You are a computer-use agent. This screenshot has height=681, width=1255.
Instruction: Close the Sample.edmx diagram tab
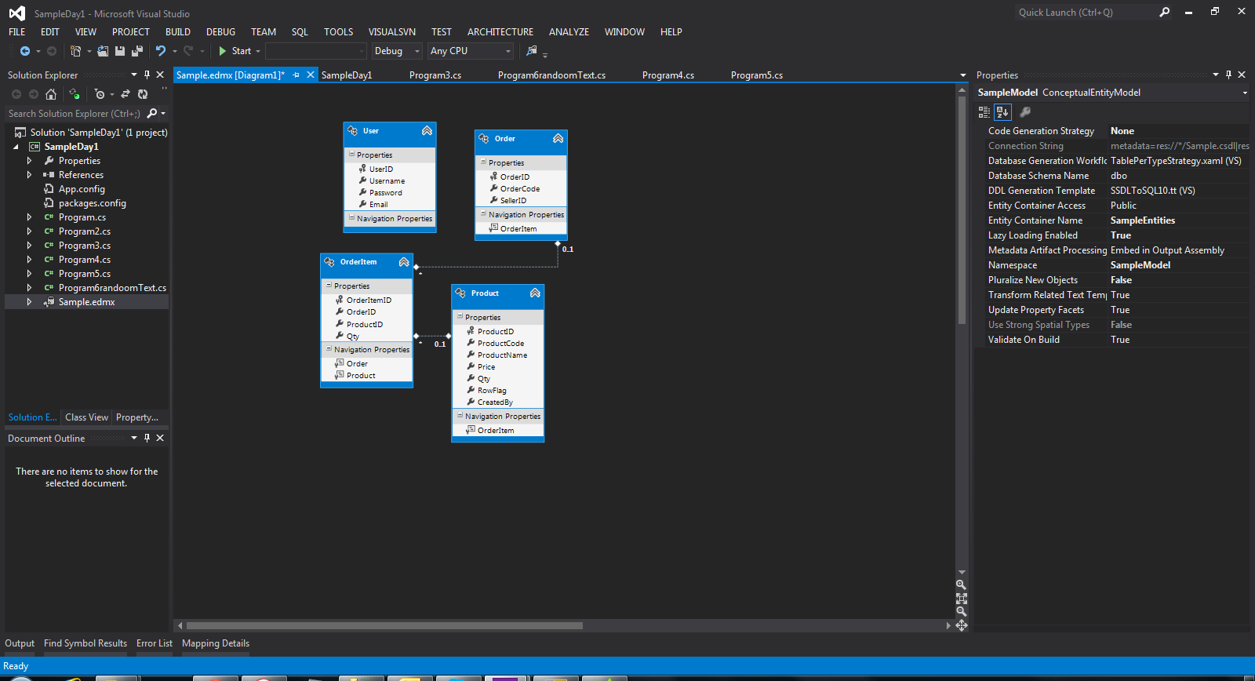point(311,75)
